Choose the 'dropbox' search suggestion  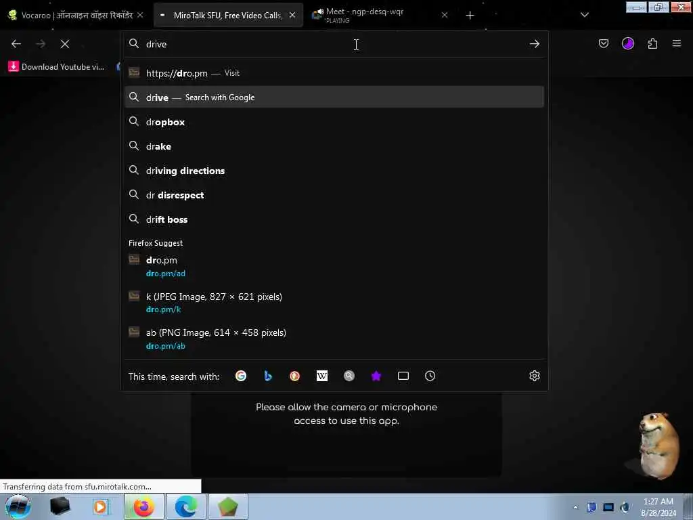click(334, 122)
